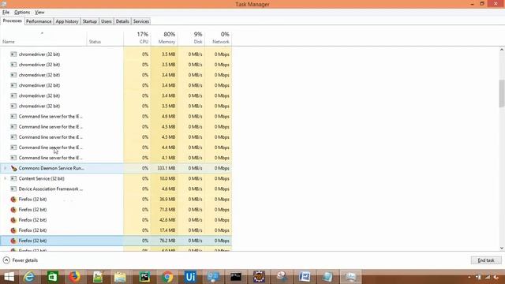Switch to the Details tab

tap(122, 21)
